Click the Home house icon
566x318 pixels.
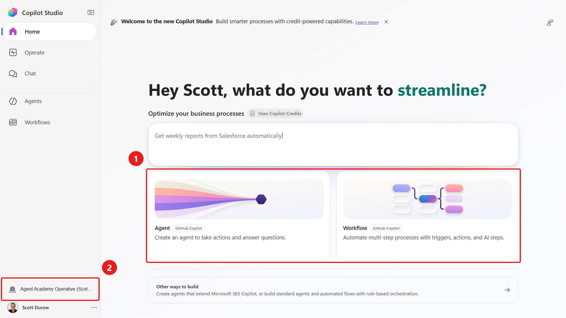(13, 32)
